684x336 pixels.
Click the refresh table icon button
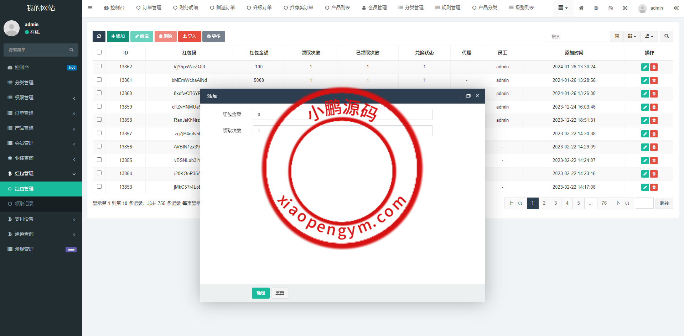point(99,36)
